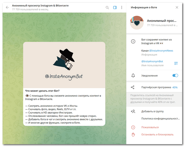Open chat search with magnifier icon
Screen dimensions: 185x147
tap(107, 7)
